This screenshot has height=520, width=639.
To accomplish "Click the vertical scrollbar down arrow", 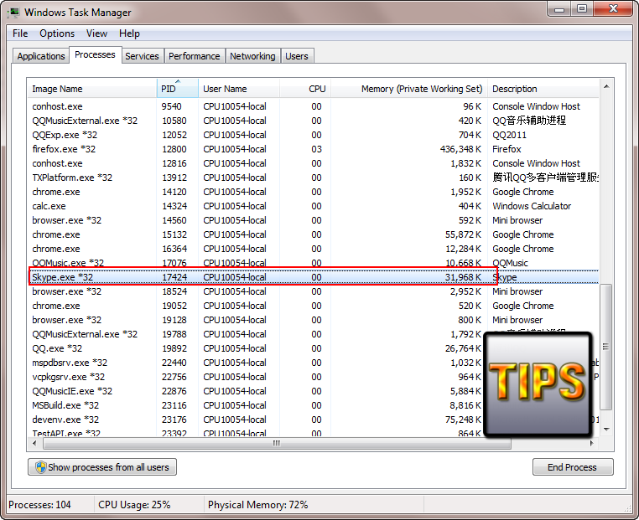I will [606, 430].
